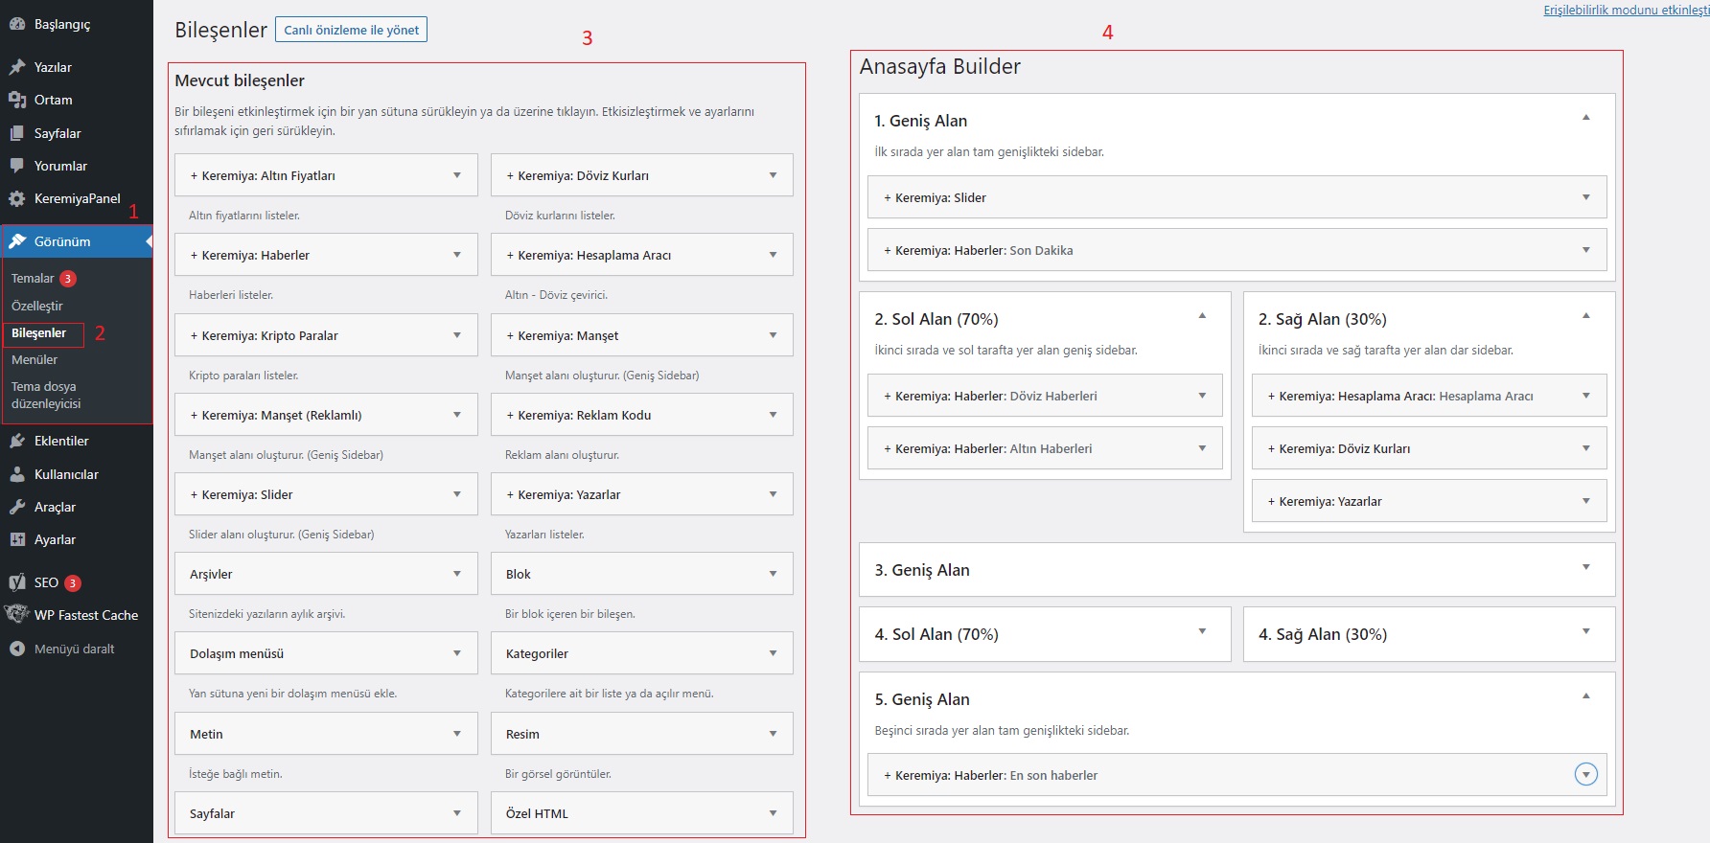Click the Başlangıç dashboard icon
Viewport: 1710px width, 843px height.
click(17, 24)
